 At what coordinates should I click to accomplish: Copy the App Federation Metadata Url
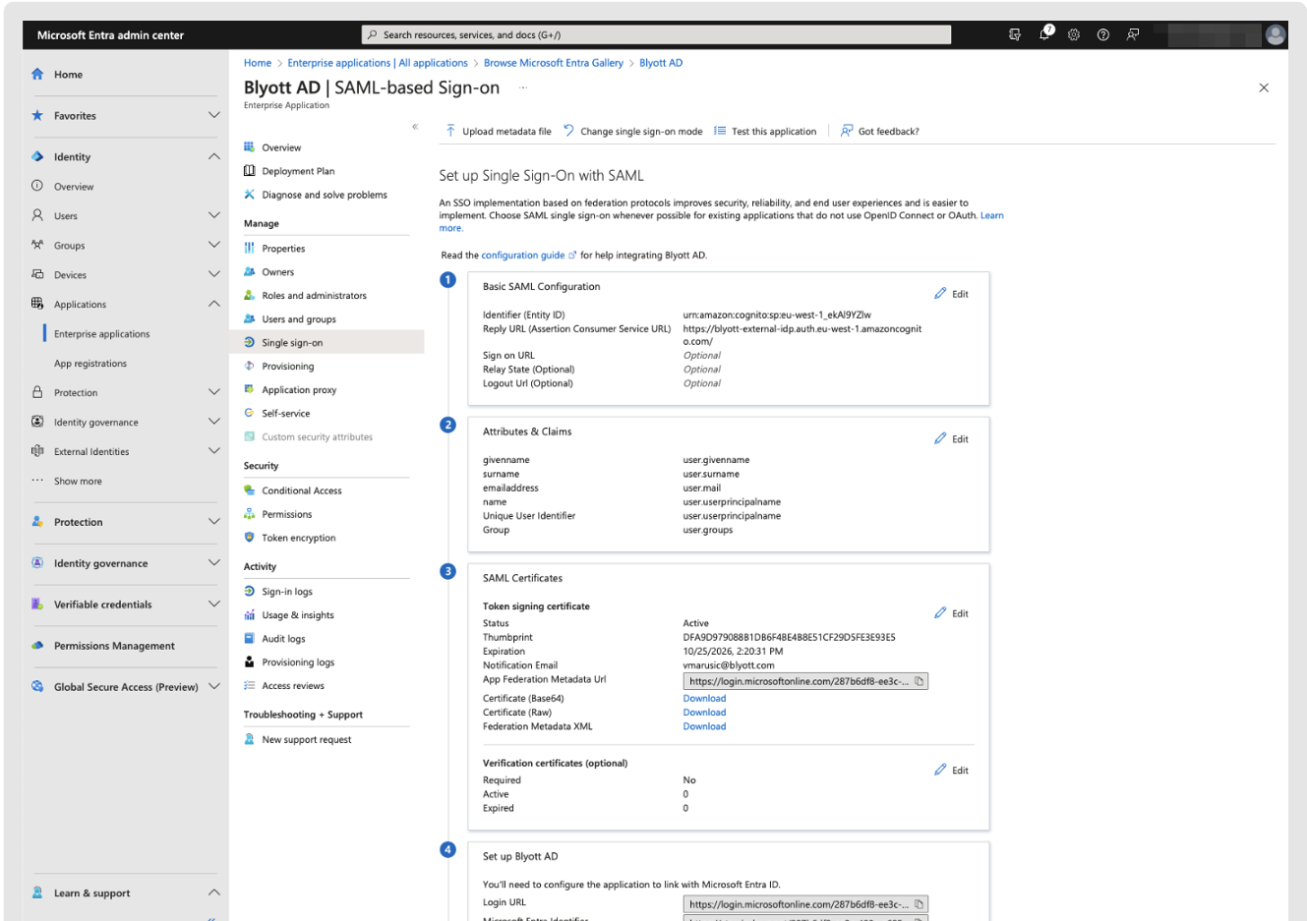point(920,681)
